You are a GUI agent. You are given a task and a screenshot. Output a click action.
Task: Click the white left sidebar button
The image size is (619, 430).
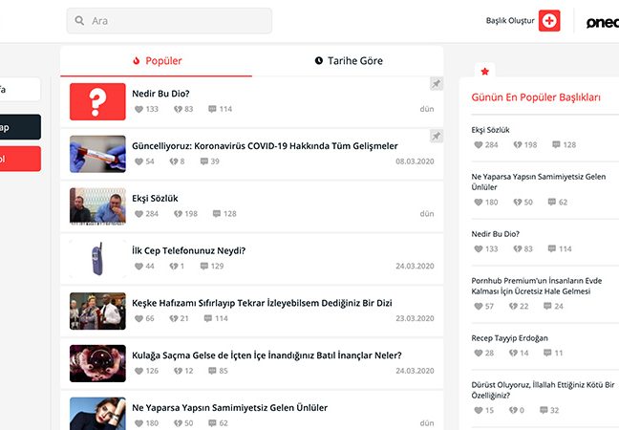tap(20, 89)
